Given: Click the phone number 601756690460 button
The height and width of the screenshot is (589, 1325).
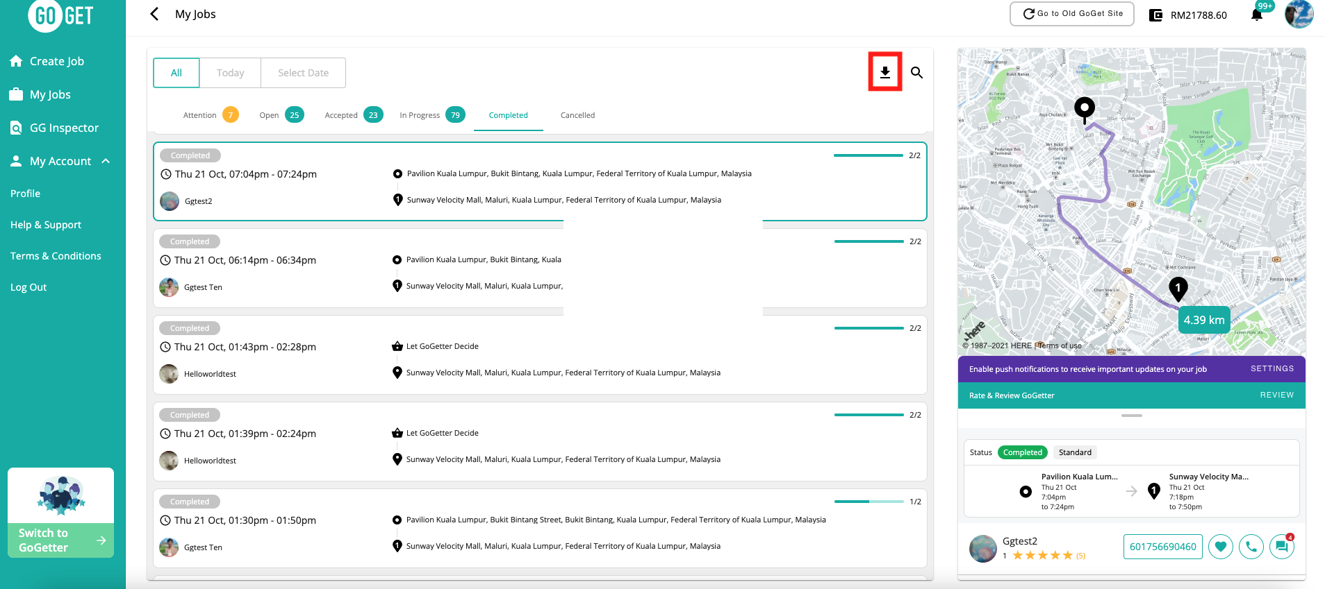Looking at the screenshot, I should click(1163, 547).
